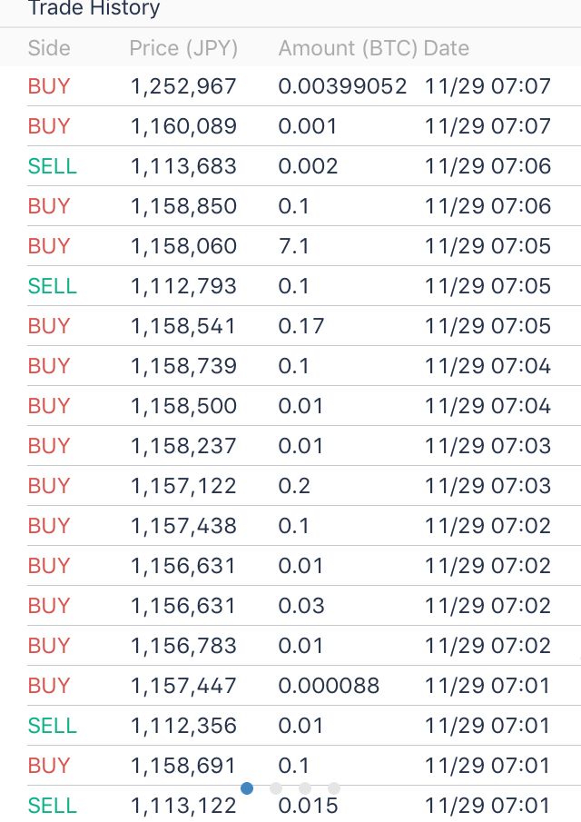Tap the Side column header

(49, 48)
